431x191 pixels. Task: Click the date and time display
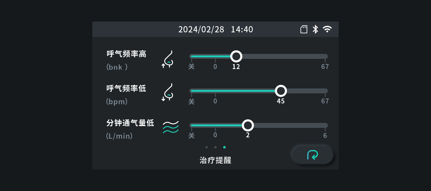(x=216, y=29)
